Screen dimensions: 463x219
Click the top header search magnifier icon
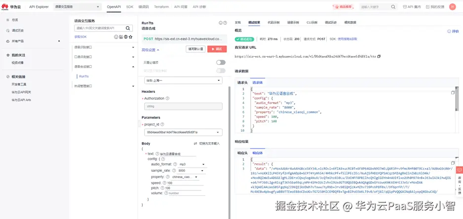(x=393, y=7)
